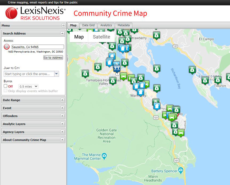The image size is (230, 185).
Task: Expand the Agency Layers section
Action: pyautogui.click(x=62, y=132)
